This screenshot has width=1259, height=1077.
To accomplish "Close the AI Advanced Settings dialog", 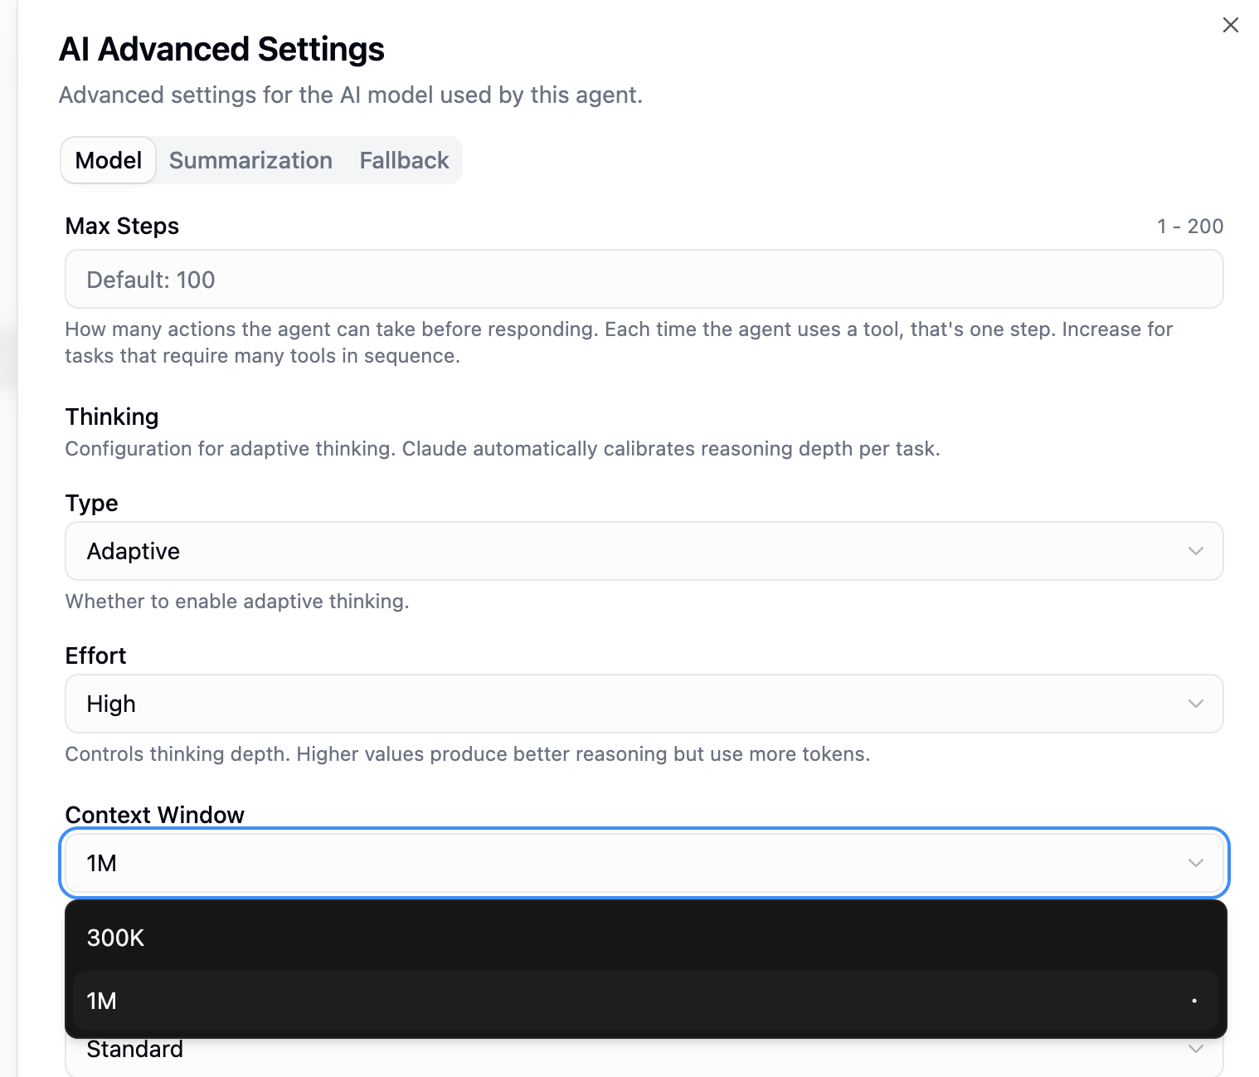I will pos(1230,25).
